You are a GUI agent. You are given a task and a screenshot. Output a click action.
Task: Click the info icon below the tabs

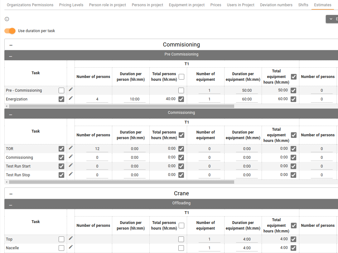tap(7, 19)
